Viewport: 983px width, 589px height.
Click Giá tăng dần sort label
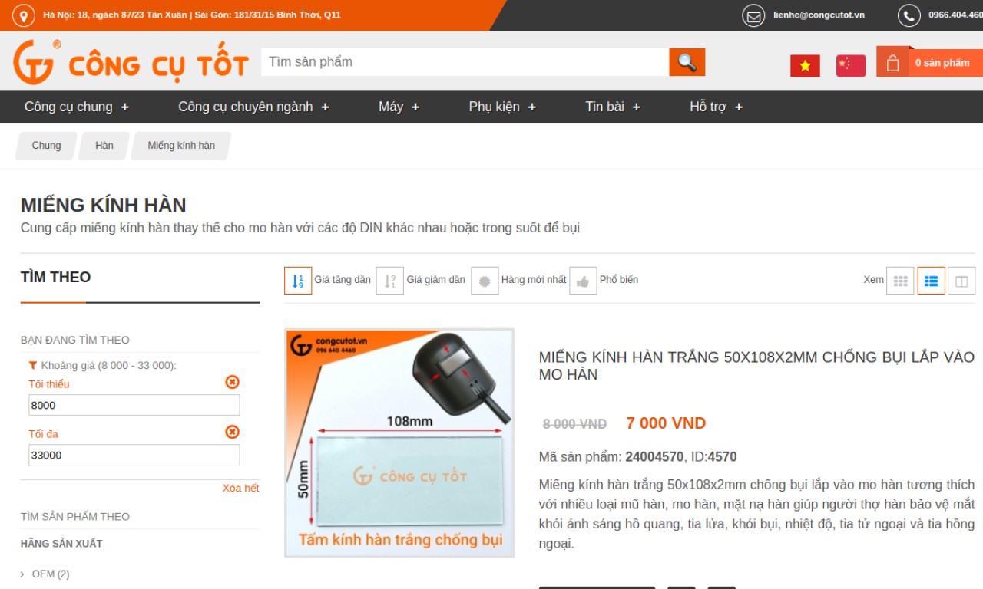(x=343, y=280)
